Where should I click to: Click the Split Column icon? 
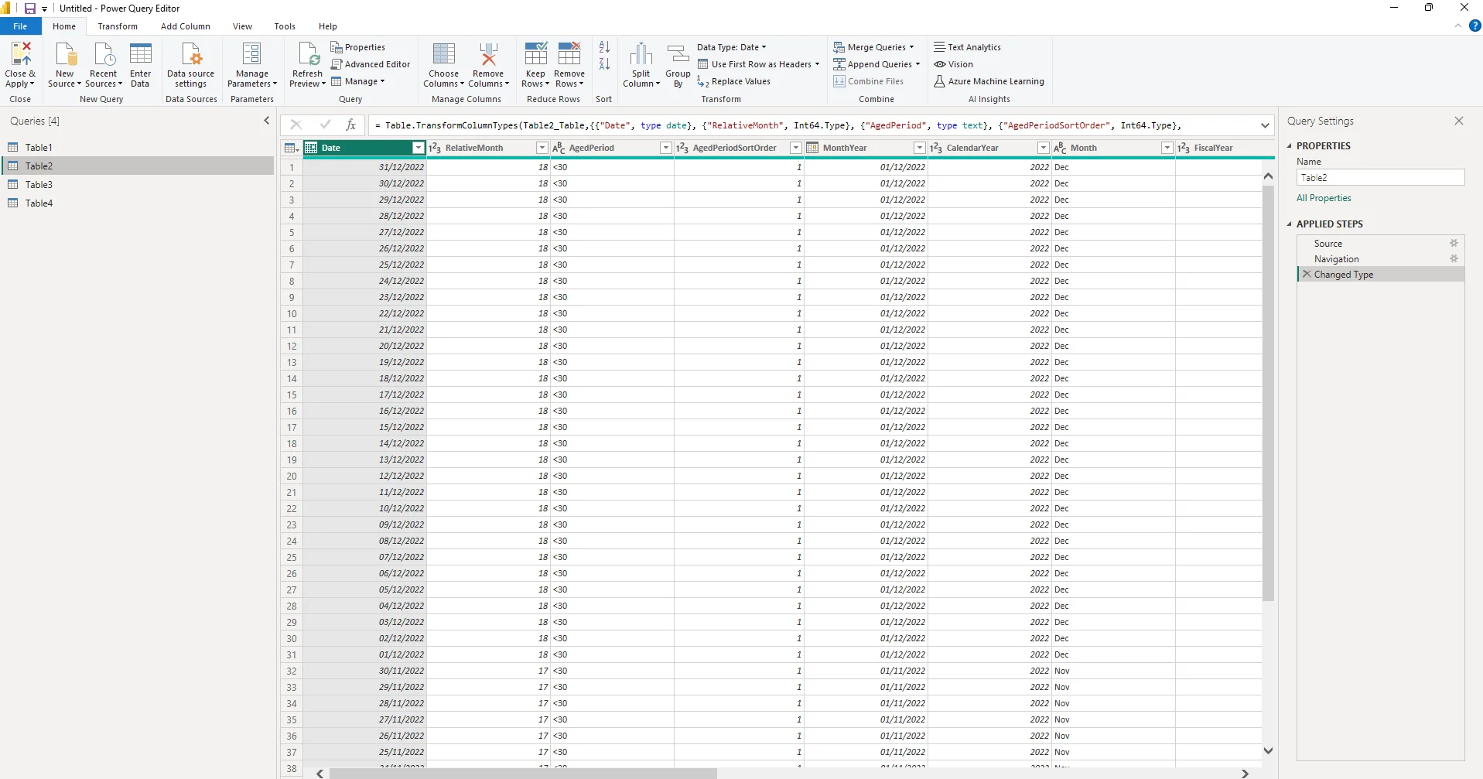coord(641,55)
